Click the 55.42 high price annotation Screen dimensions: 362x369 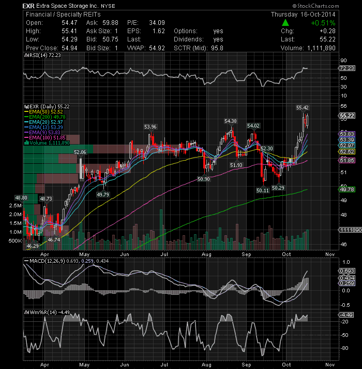pyautogui.click(x=303, y=108)
